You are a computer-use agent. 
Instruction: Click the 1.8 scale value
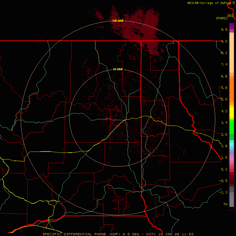(224, 146)
